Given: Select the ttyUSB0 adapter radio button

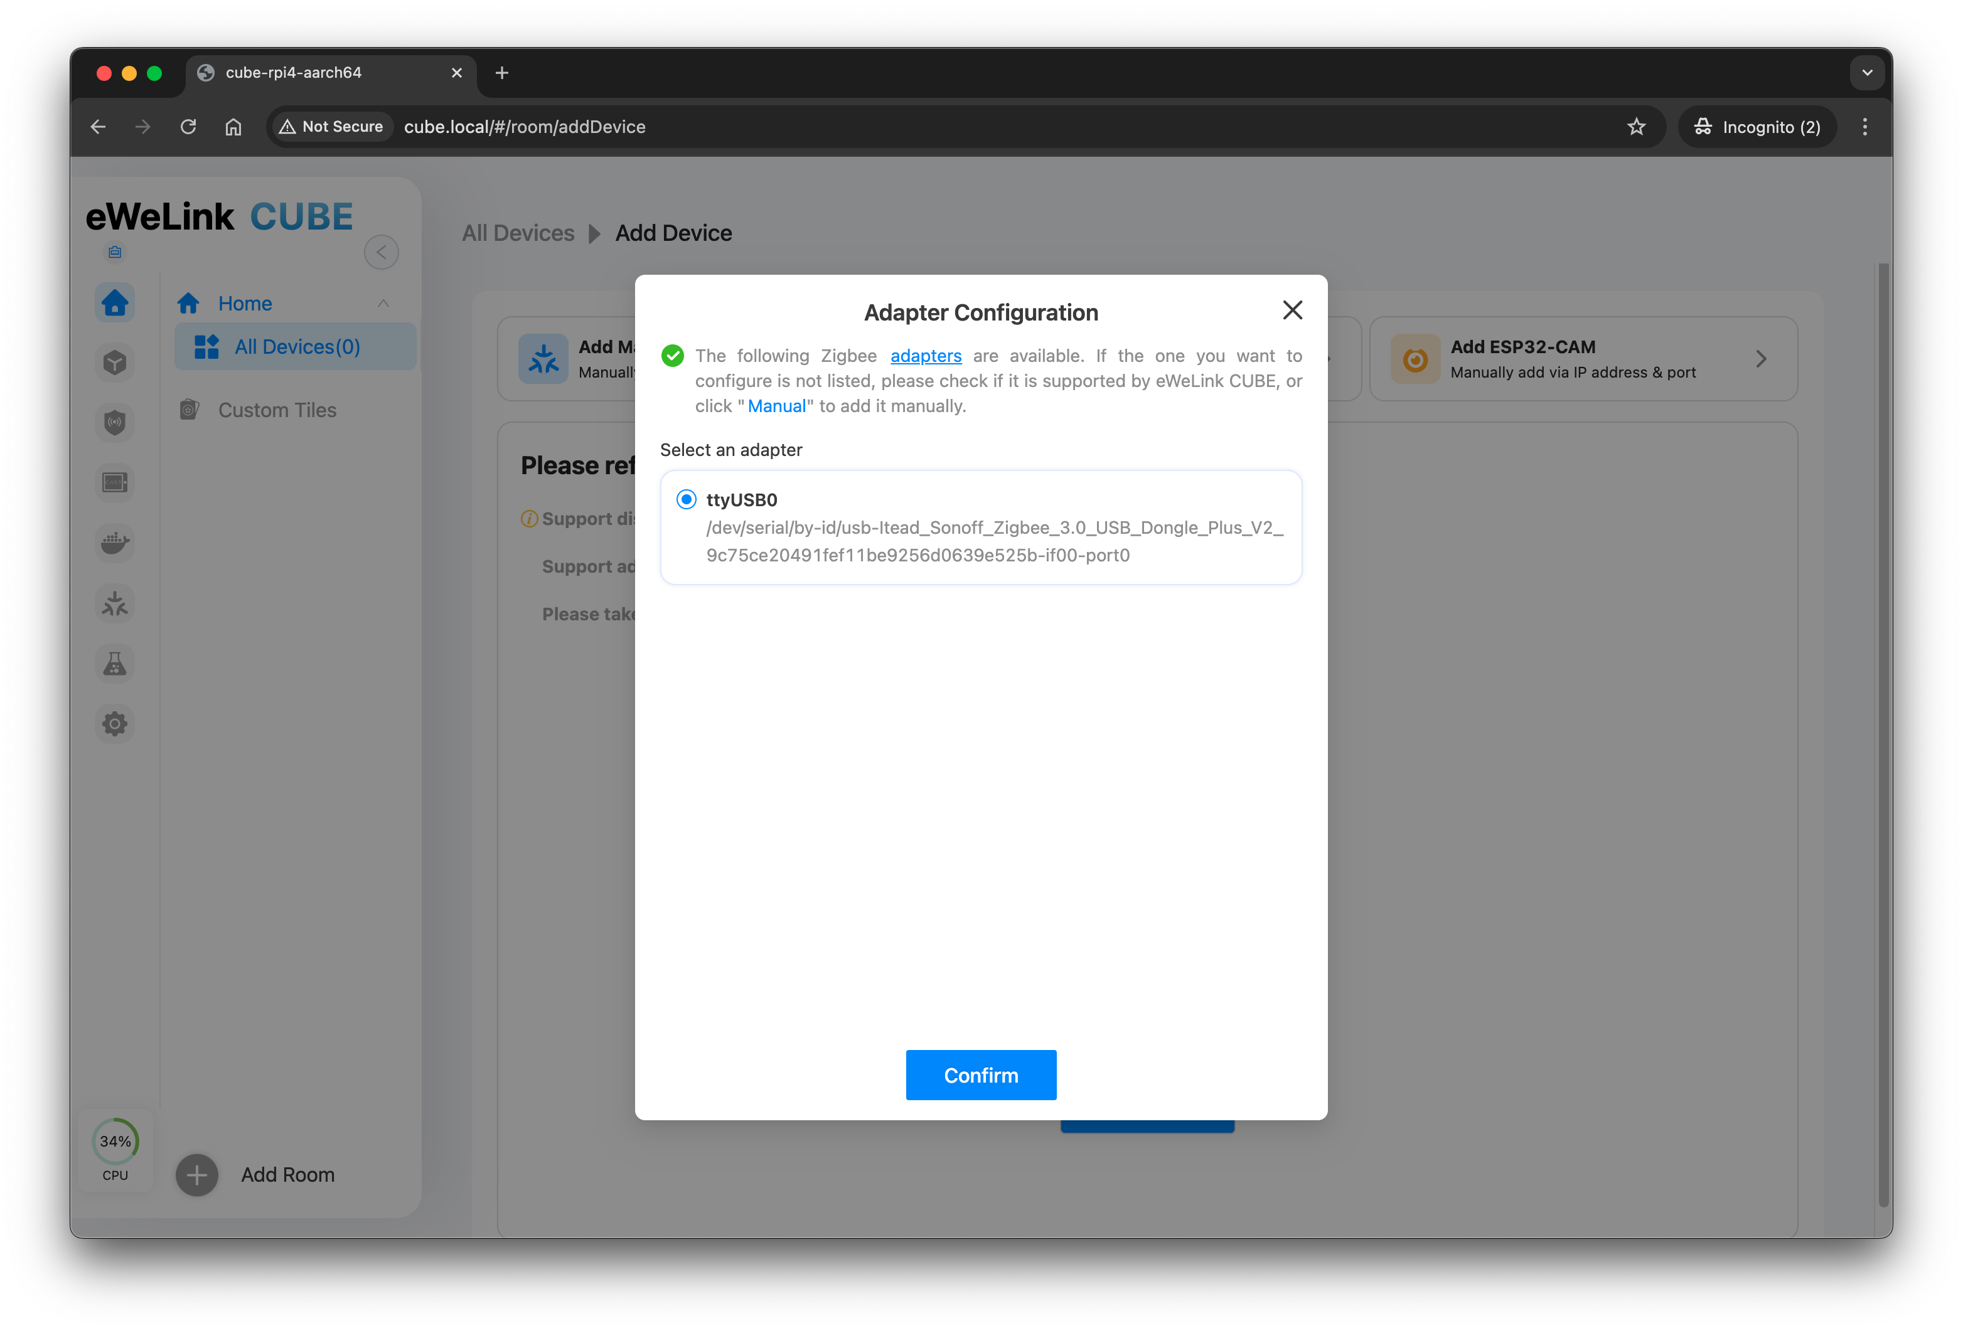Looking at the screenshot, I should pos(686,499).
